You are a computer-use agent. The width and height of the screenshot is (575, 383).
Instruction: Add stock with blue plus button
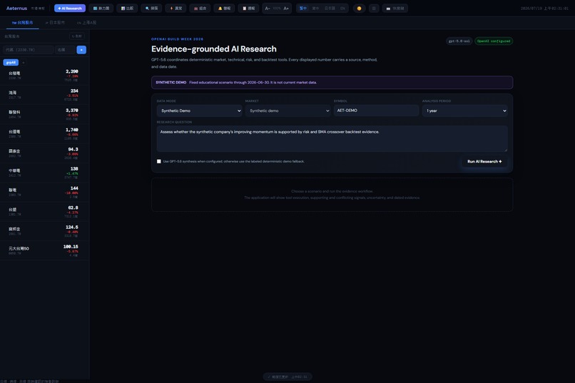pyautogui.click(x=81, y=49)
